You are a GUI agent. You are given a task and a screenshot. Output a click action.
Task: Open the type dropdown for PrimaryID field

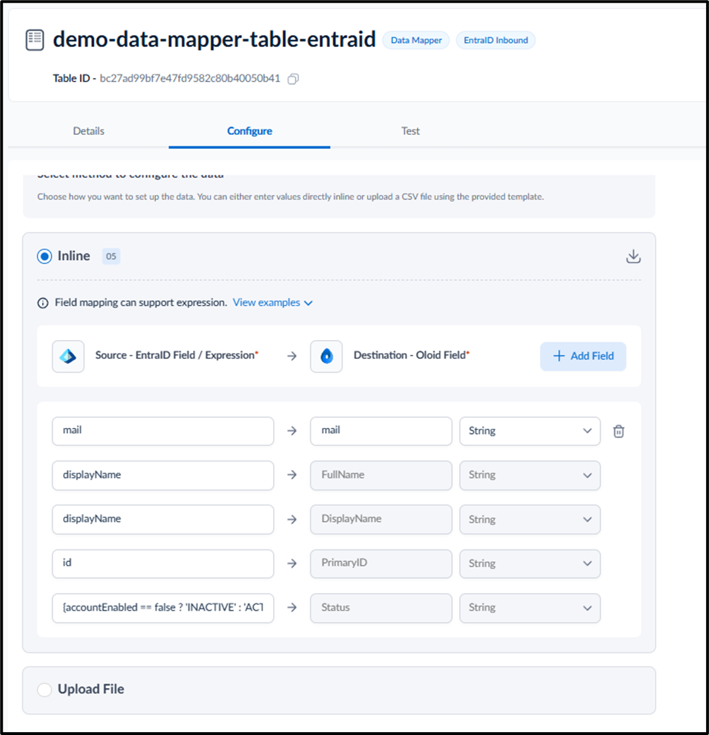(x=529, y=564)
